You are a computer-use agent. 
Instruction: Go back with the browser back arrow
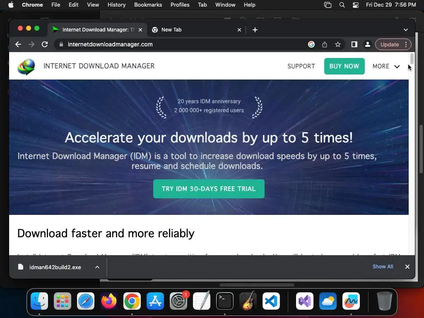click(x=18, y=44)
